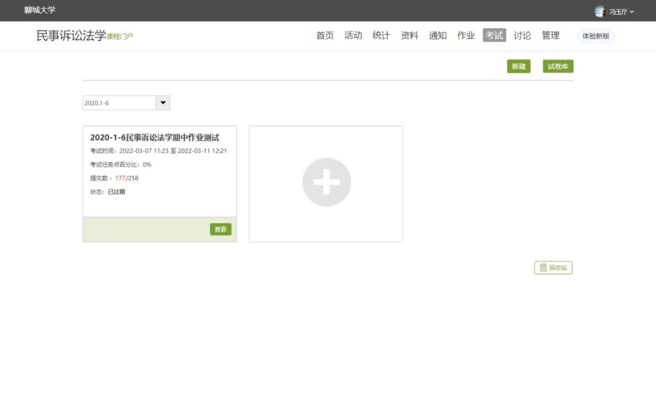Open the 资料 tab
This screenshot has height=406, width=656.
coord(410,35)
